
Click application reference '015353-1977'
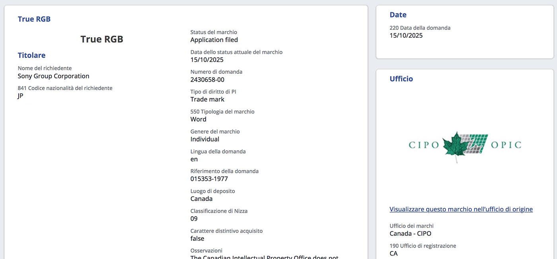coord(209,179)
